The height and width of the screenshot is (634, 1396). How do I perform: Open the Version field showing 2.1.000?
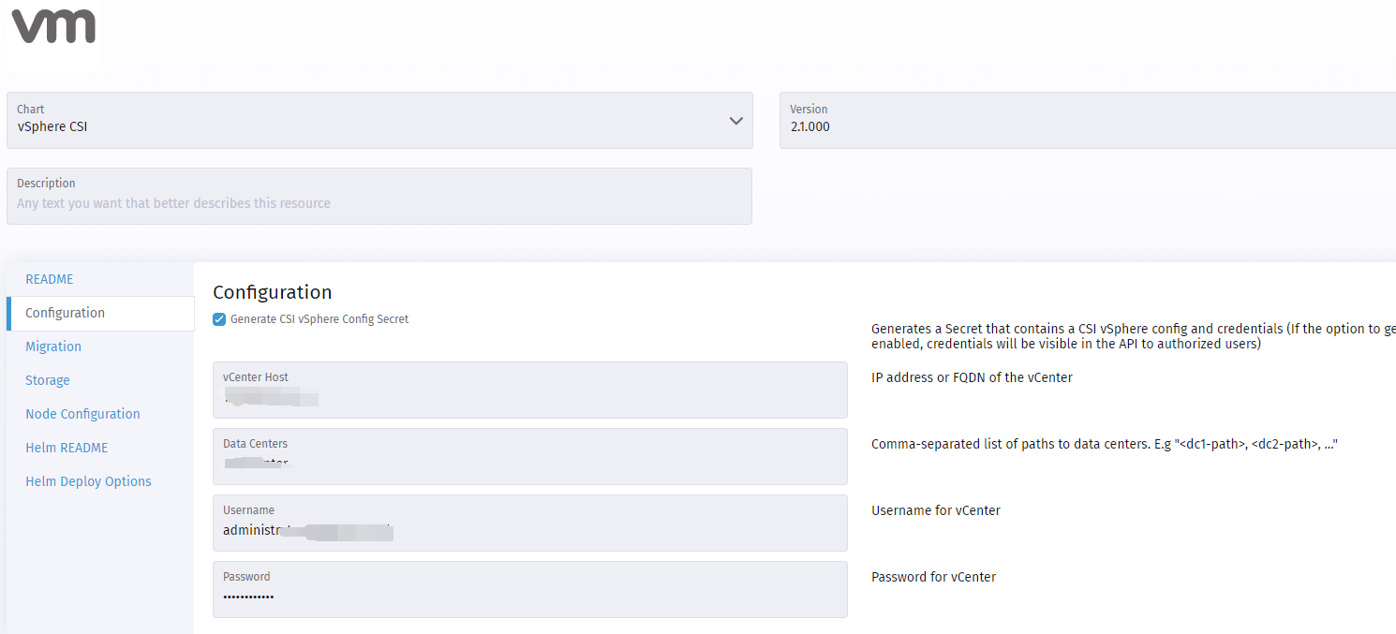point(1088,120)
